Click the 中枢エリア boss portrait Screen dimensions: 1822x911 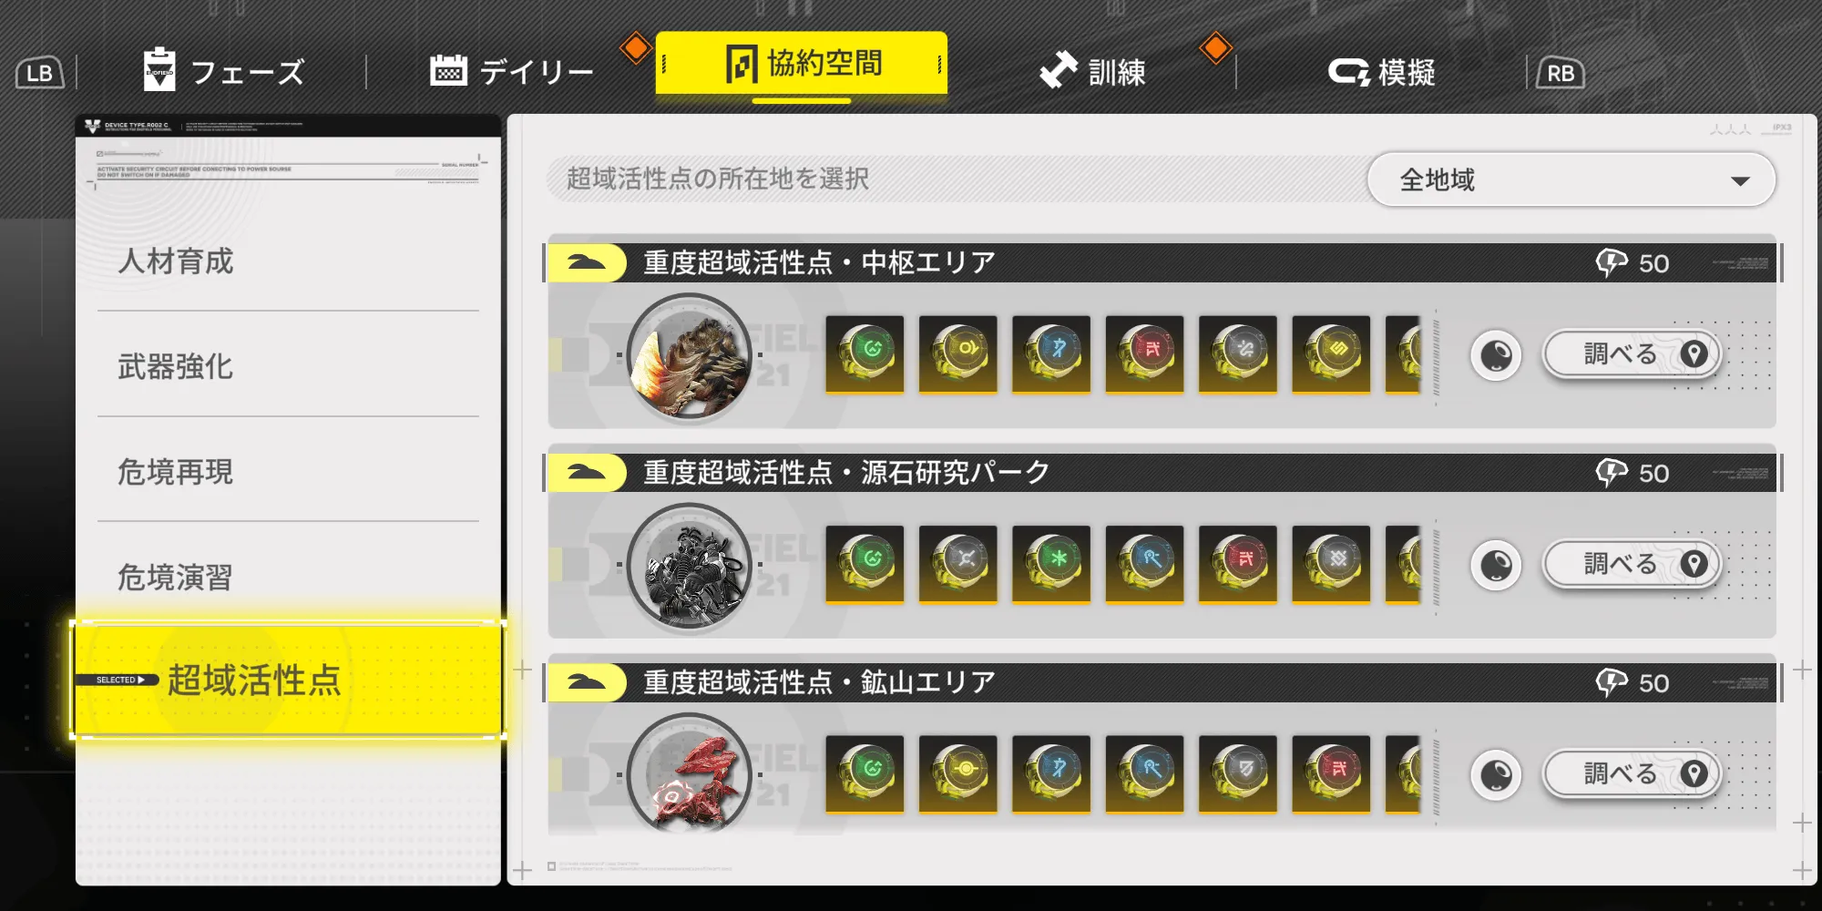pyautogui.click(x=690, y=356)
